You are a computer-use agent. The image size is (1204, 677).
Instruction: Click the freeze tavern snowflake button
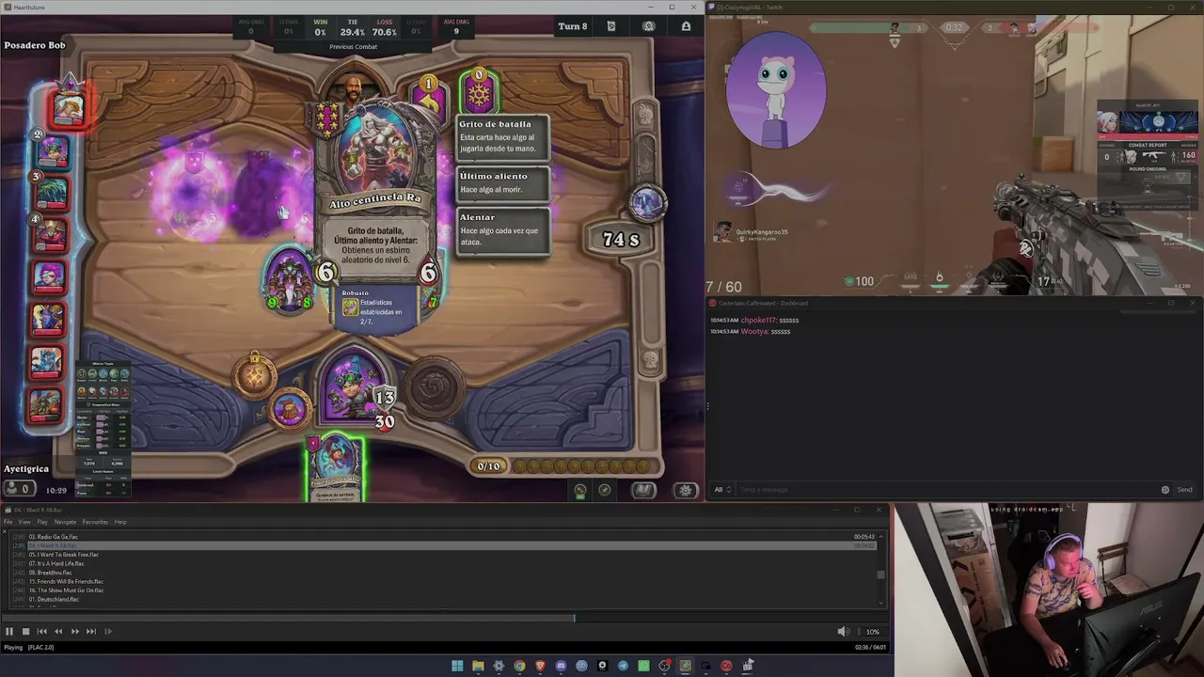pos(479,92)
